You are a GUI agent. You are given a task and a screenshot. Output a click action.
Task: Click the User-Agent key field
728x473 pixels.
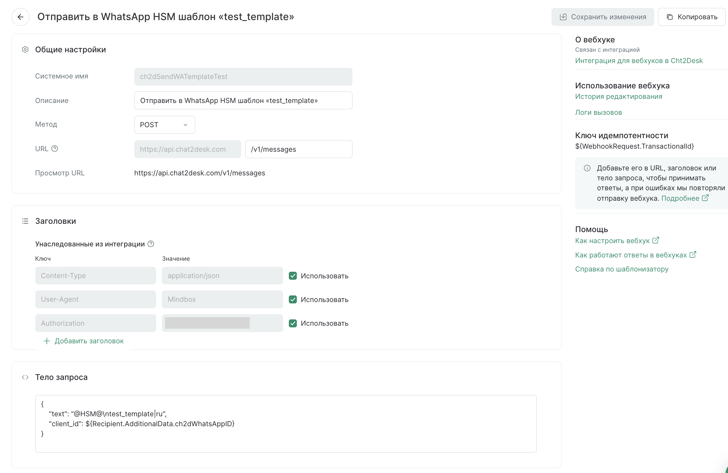point(96,300)
